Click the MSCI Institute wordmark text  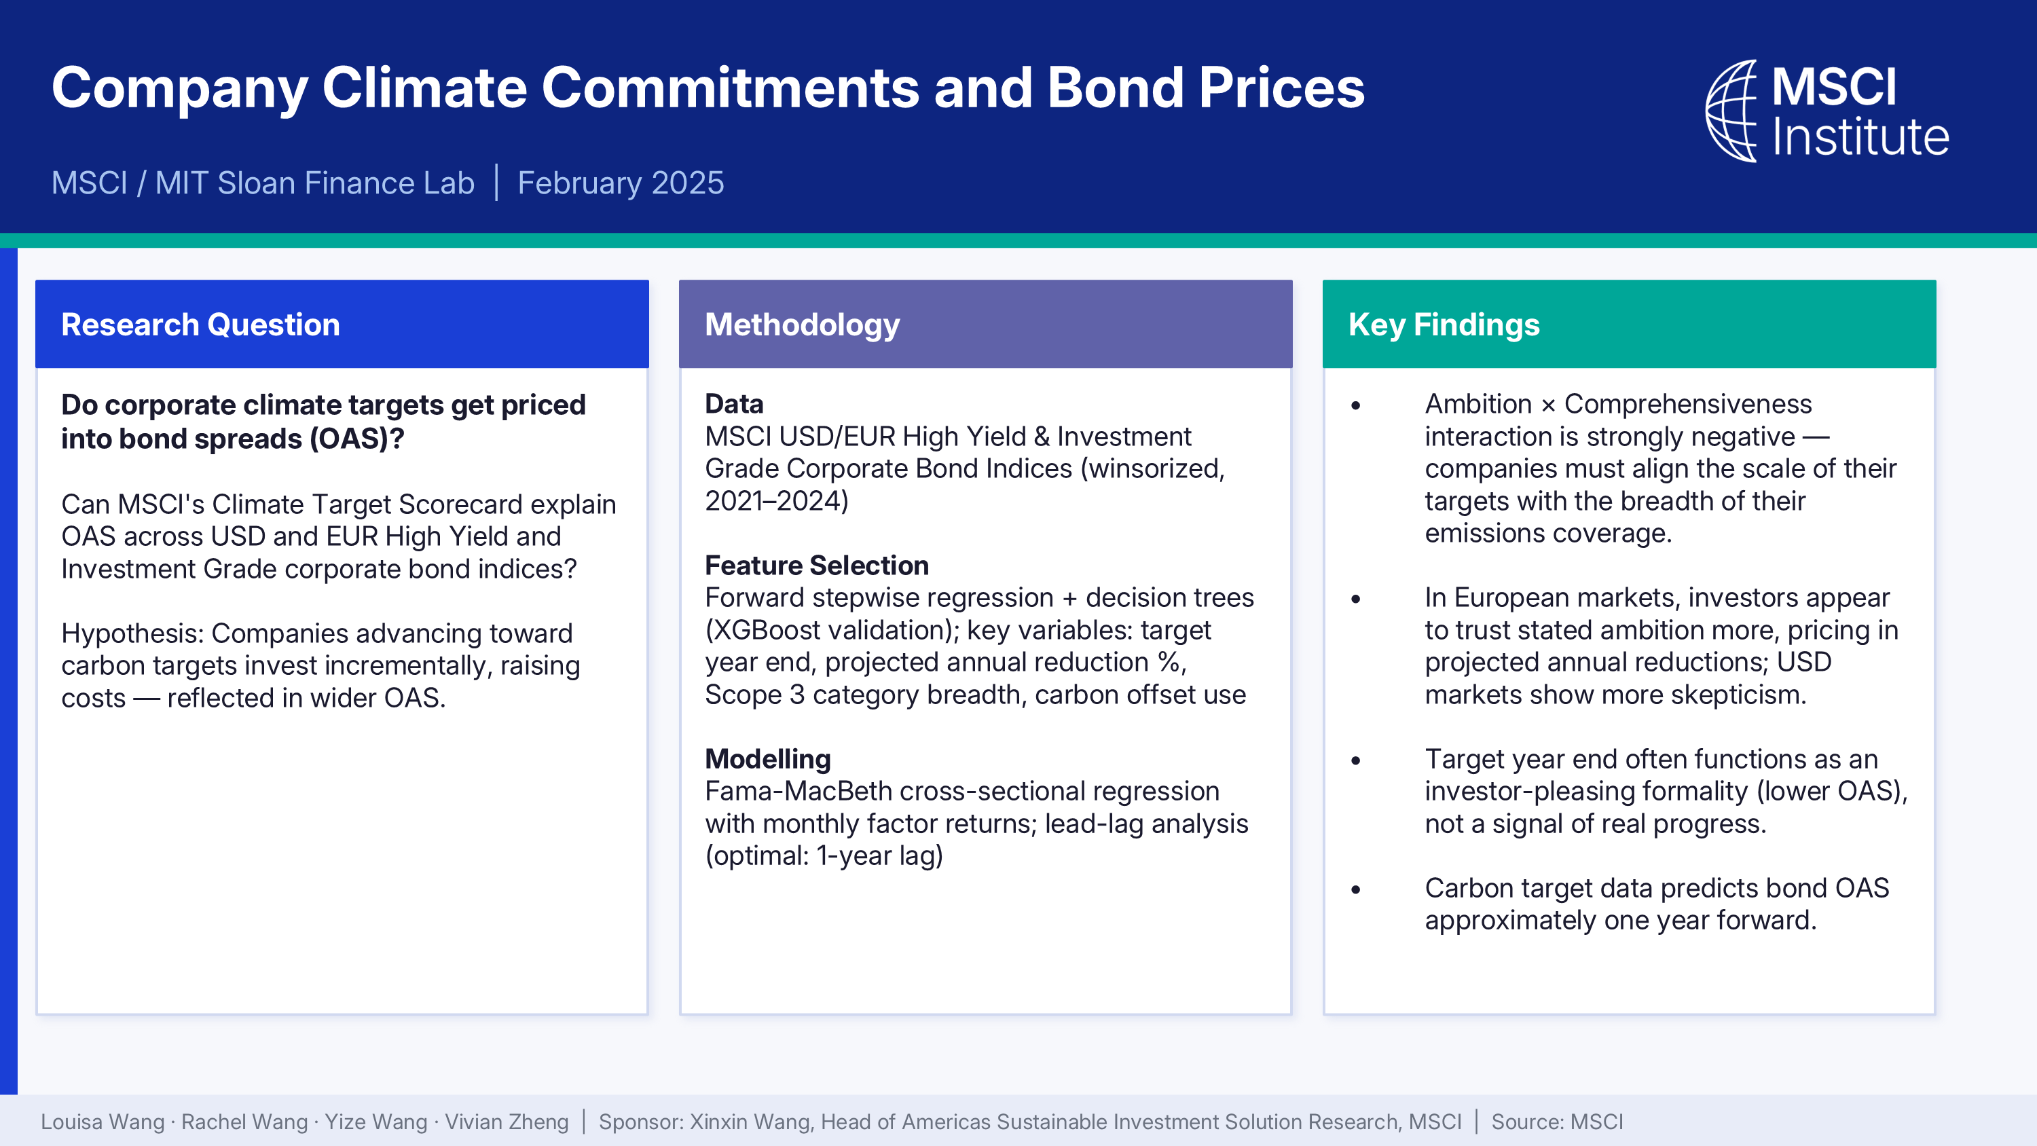pos(1859,111)
